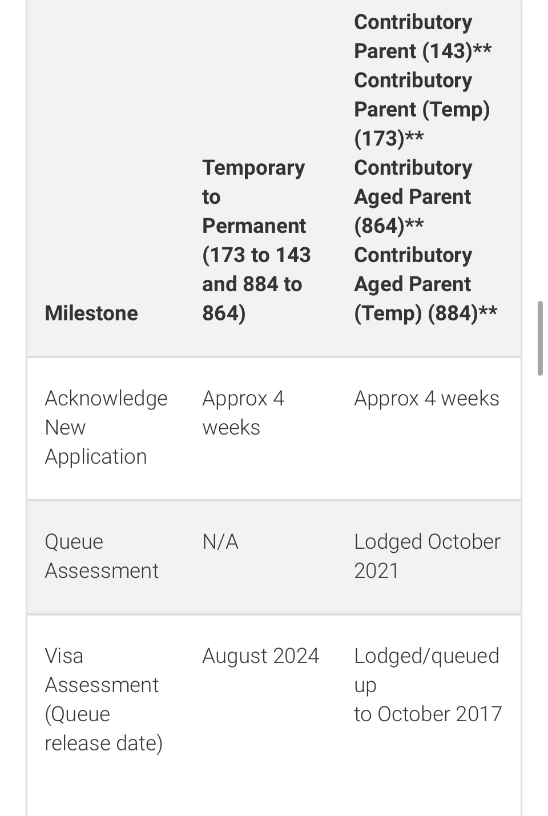Click the N/A cell
The width and height of the screenshot is (548, 816).
point(220,541)
